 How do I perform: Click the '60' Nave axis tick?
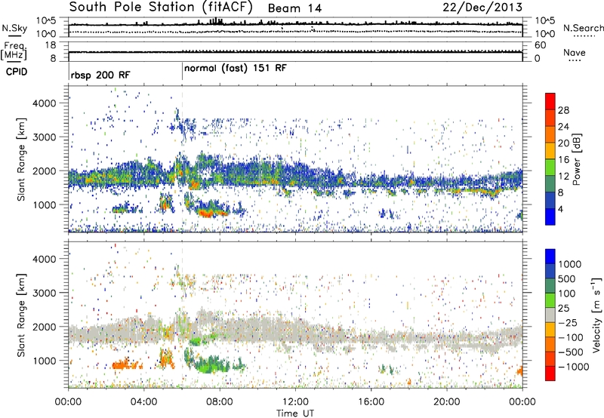pyautogui.click(x=541, y=45)
